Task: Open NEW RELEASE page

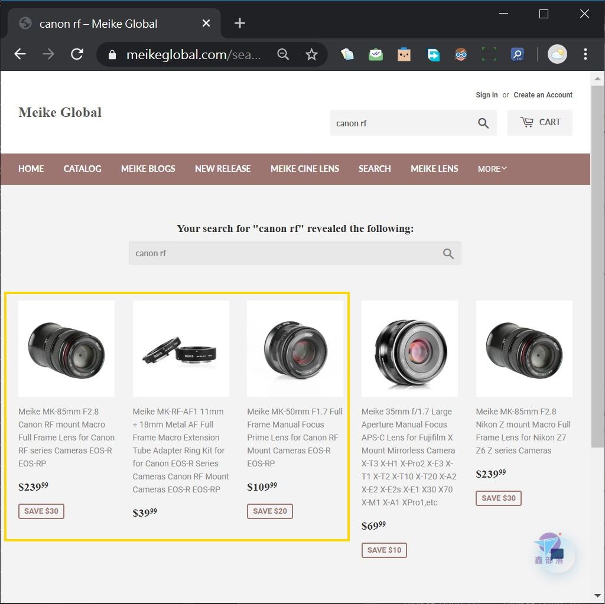Action: [223, 169]
